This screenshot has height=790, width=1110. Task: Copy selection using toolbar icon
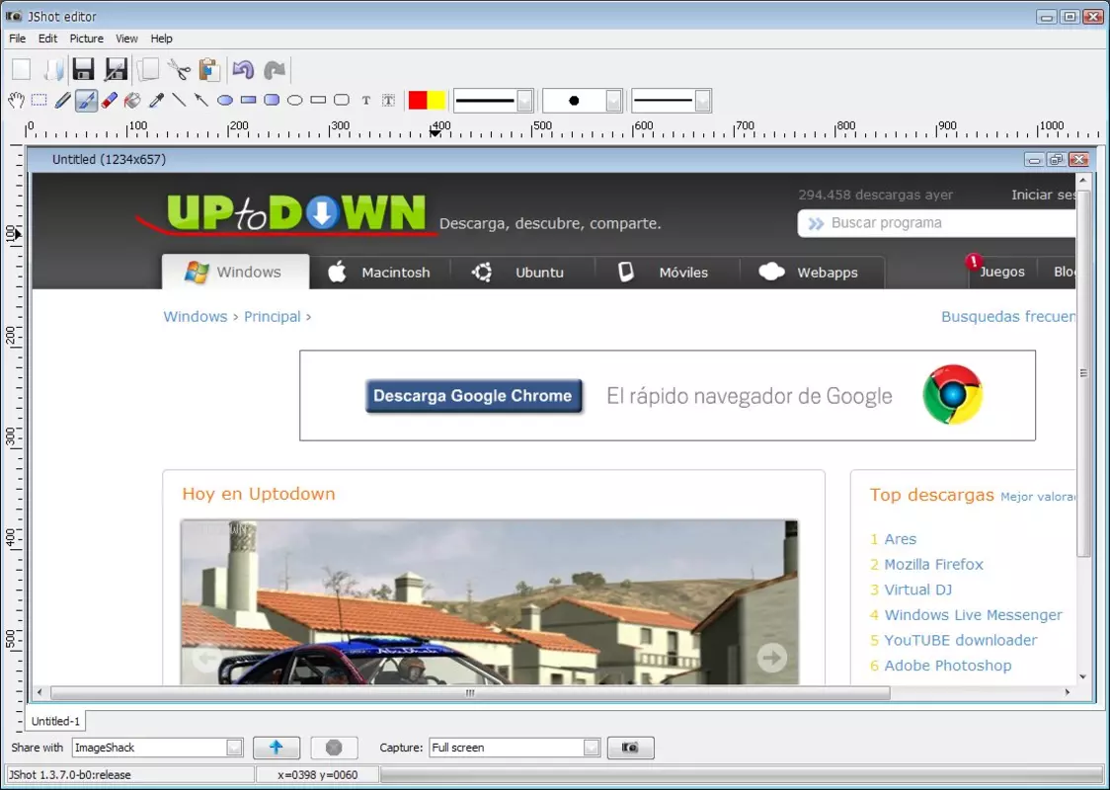click(x=147, y=69)
